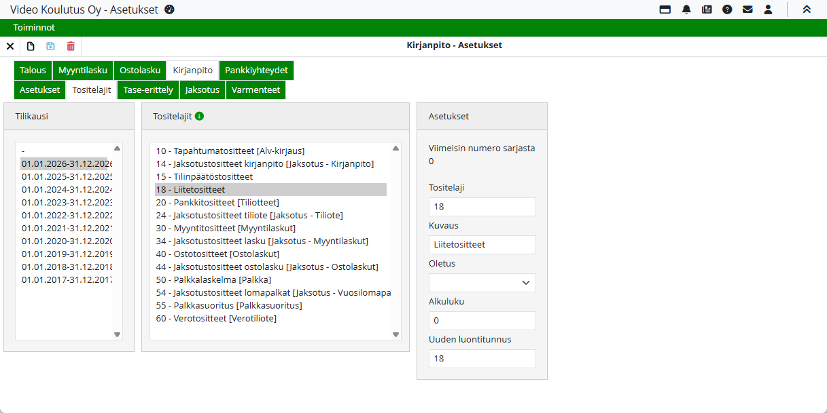This screenshot has height=413, width=827.
Task: Click the green info icon next to Tositelajit
Action: coord(199,116)
